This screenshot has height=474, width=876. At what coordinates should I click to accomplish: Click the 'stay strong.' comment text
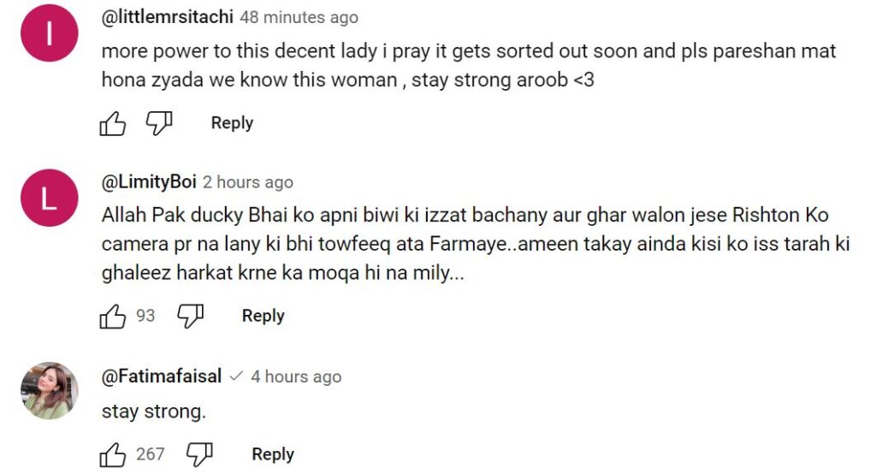coord(154,412)
